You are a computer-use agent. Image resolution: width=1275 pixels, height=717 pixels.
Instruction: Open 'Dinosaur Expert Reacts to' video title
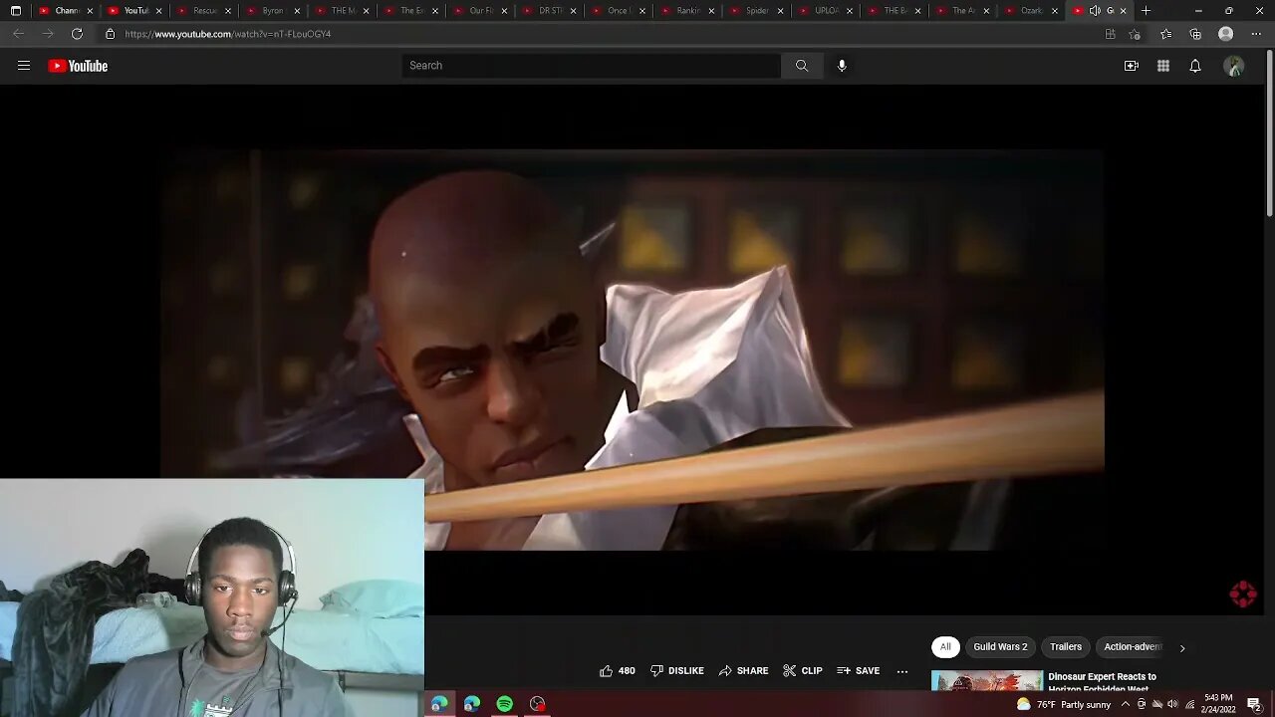[x=1102, y=677]
